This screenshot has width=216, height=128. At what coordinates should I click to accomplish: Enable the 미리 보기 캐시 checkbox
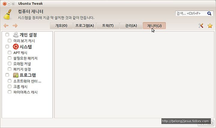tap(10, 40)
